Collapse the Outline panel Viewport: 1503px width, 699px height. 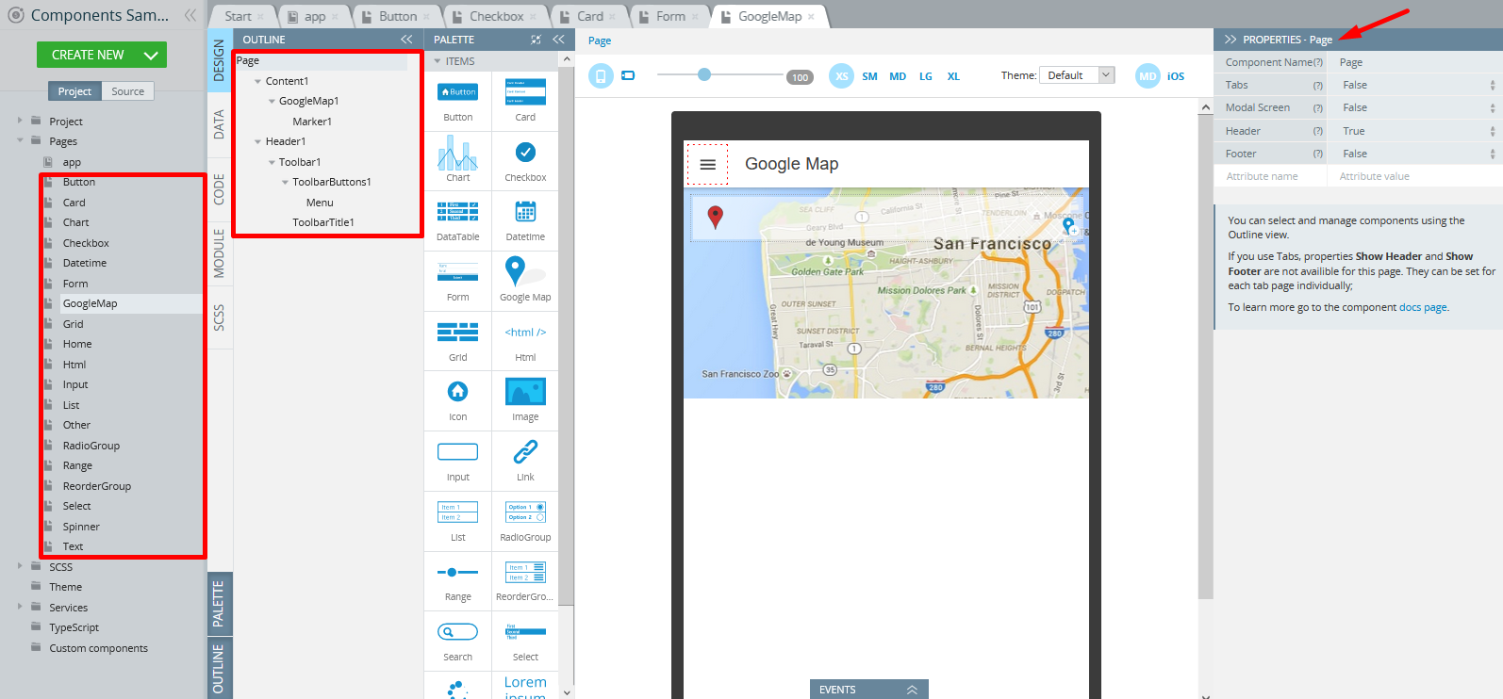tap(406, 40)
